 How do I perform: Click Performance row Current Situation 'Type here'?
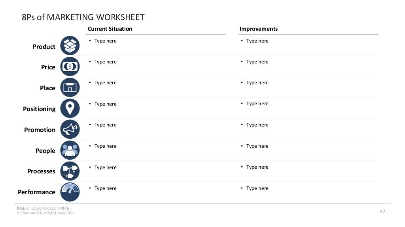[x=105, y=188]
